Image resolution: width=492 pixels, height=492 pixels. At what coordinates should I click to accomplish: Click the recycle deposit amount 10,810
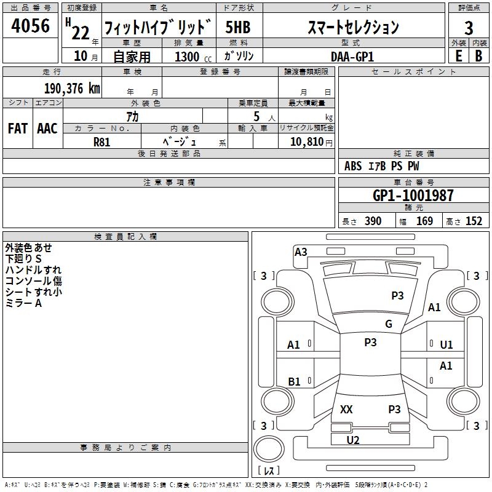(x=306, y=141)
